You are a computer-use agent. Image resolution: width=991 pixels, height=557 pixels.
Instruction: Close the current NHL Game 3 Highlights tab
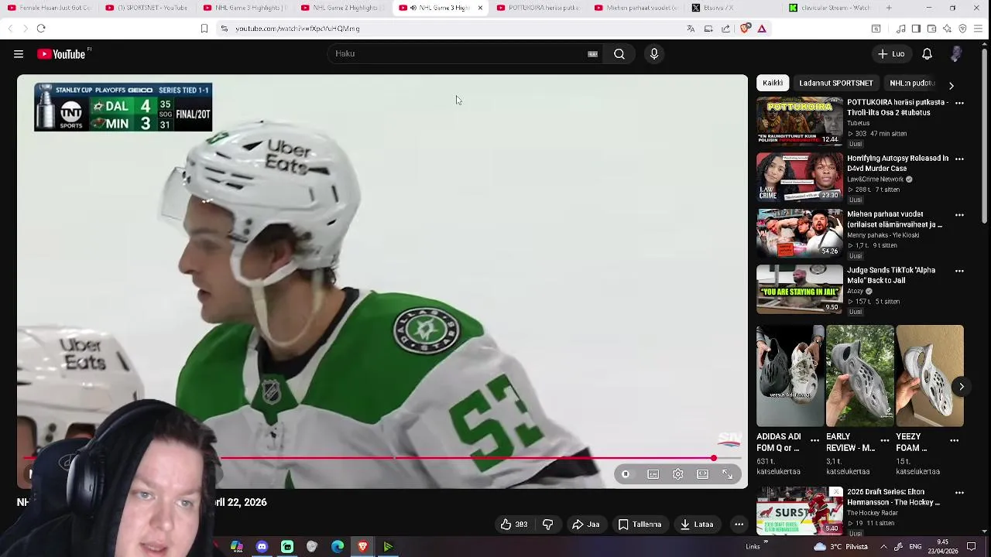(480, 8)
